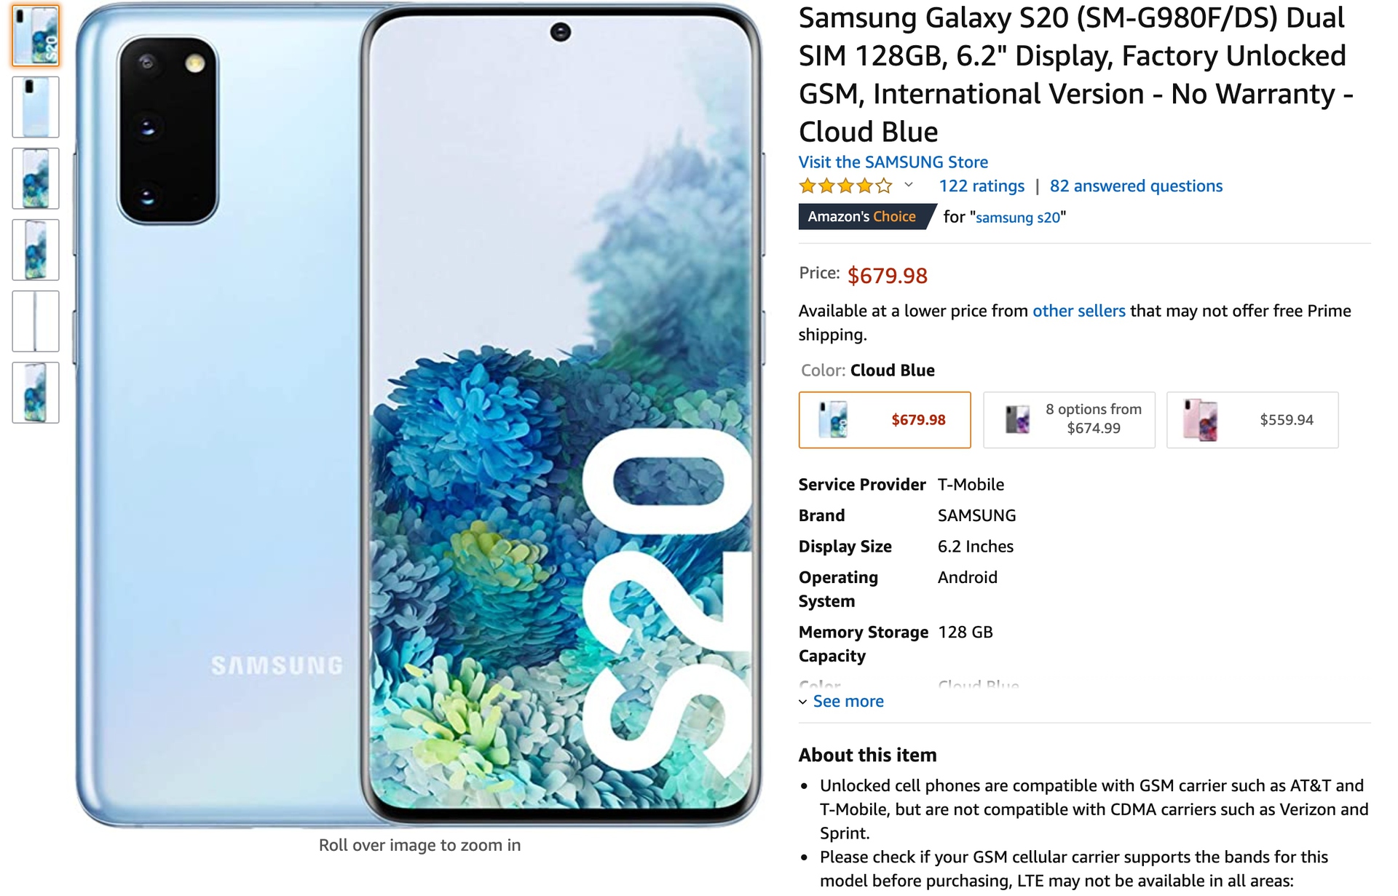1398x896 pixels.
Task: Open 82 answered questions
Action: [1136, 186]
